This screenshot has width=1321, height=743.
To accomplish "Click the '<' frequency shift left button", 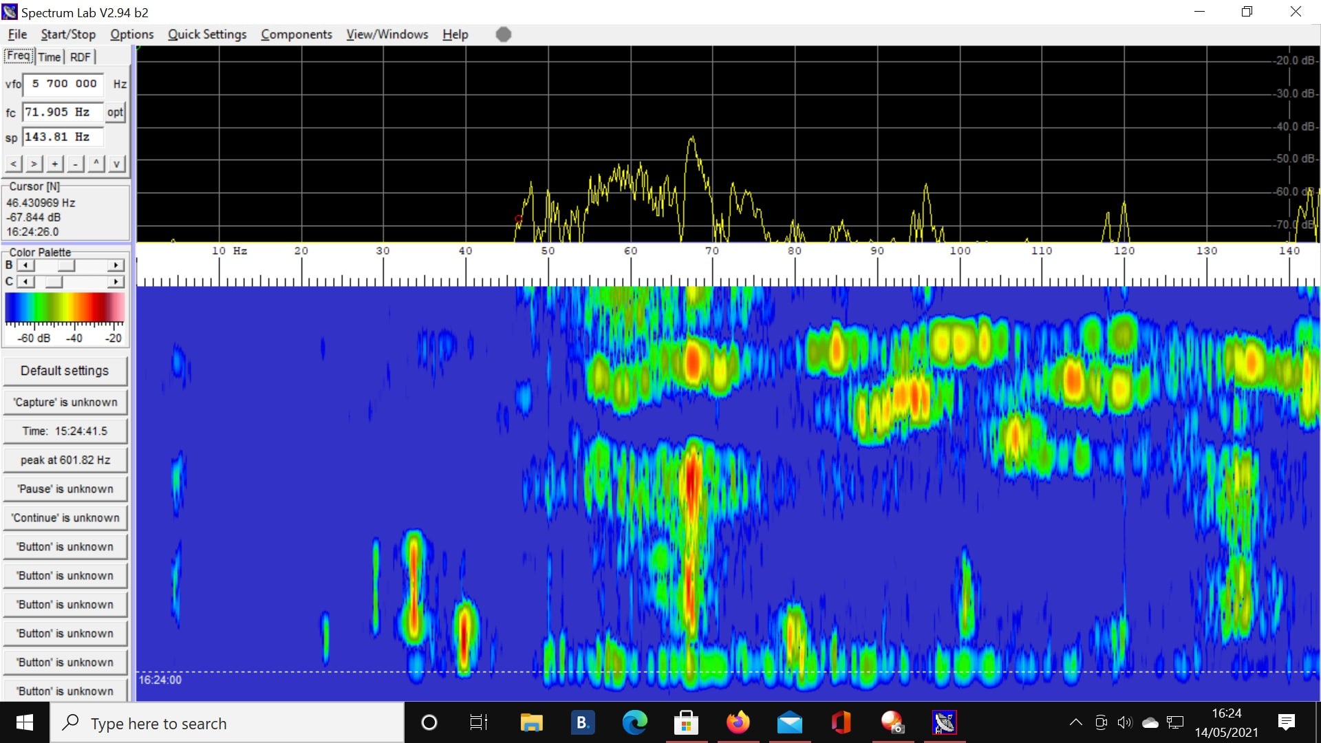I will click(13, 164).
